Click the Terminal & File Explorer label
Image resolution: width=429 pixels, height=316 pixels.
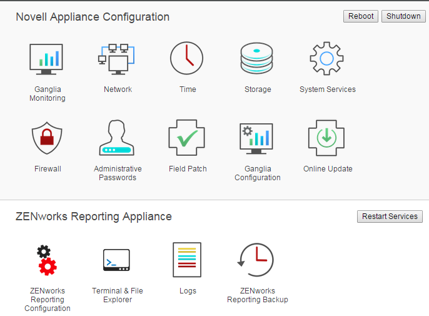point(118,295)
